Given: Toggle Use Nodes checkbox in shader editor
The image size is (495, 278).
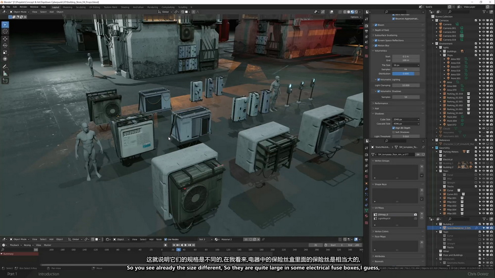Looking at the screenshot, I should (165, 239).
